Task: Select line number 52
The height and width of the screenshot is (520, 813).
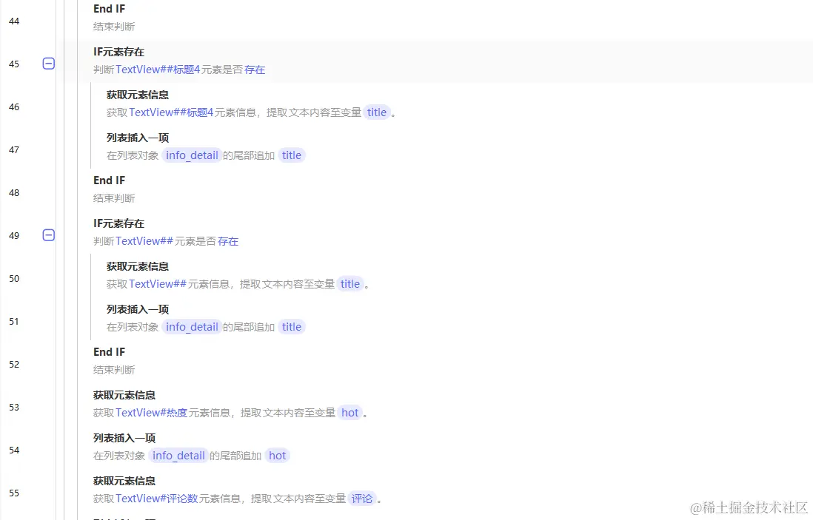Action: coord(15,365)
